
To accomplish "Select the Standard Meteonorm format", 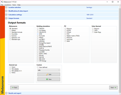I will pos(10,28).
